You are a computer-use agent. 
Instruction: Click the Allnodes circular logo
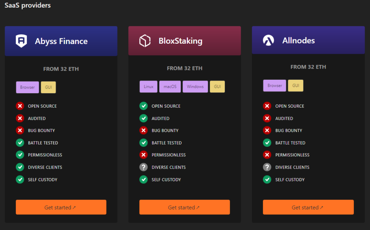[268, 40]
